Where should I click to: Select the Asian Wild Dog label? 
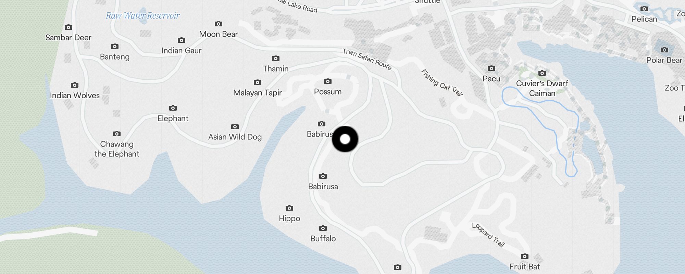pos(235,137)
